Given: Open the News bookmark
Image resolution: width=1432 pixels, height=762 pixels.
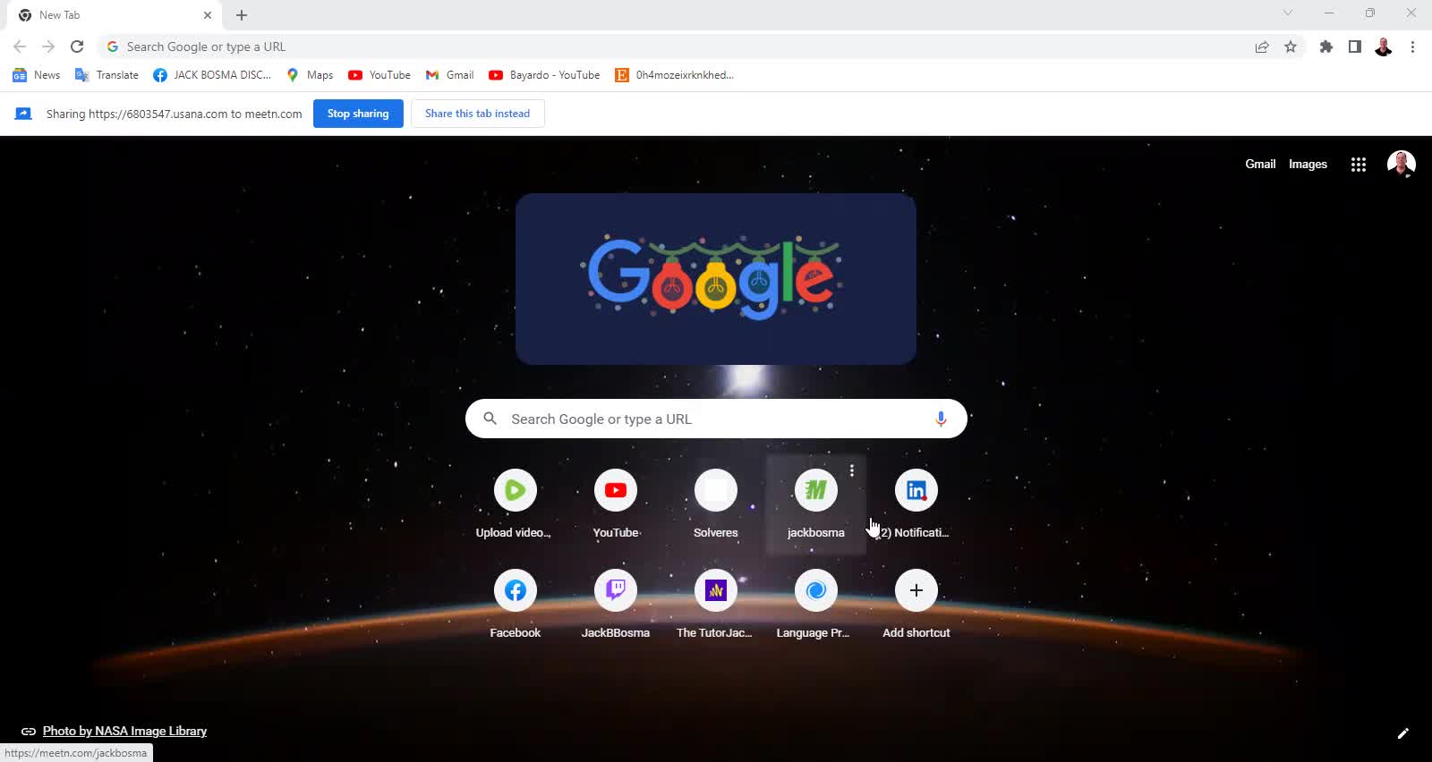Looking at the screenshot, I should click(x=37, y=75).
